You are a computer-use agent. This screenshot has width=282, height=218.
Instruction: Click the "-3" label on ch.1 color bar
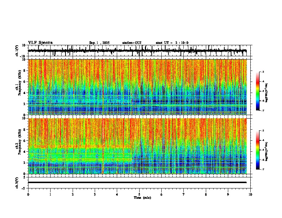[x=263, y=72]
